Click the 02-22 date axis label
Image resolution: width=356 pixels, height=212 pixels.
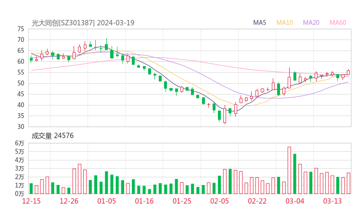coord(257,201)
